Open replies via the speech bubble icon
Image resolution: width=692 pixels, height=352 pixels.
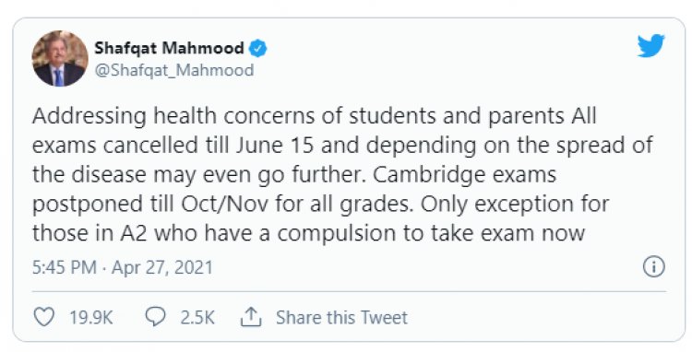coord(155,317)
